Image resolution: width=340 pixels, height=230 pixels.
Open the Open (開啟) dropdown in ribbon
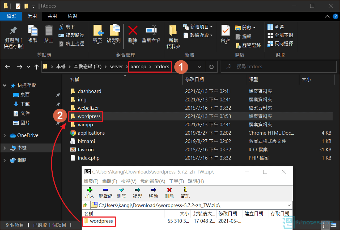[245, 28]
